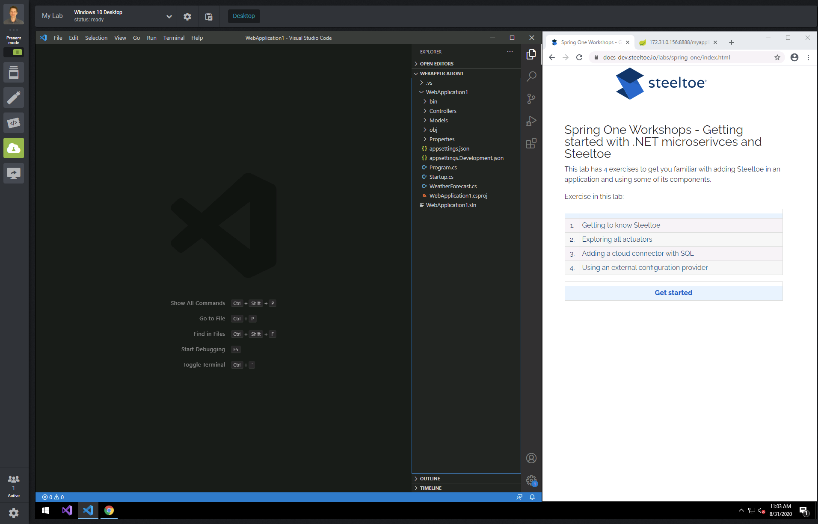
Task: Open the Accounts icon in the activity bar
Action: 531,458
